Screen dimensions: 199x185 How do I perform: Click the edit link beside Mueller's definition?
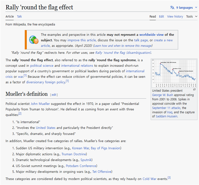[54, 95]
